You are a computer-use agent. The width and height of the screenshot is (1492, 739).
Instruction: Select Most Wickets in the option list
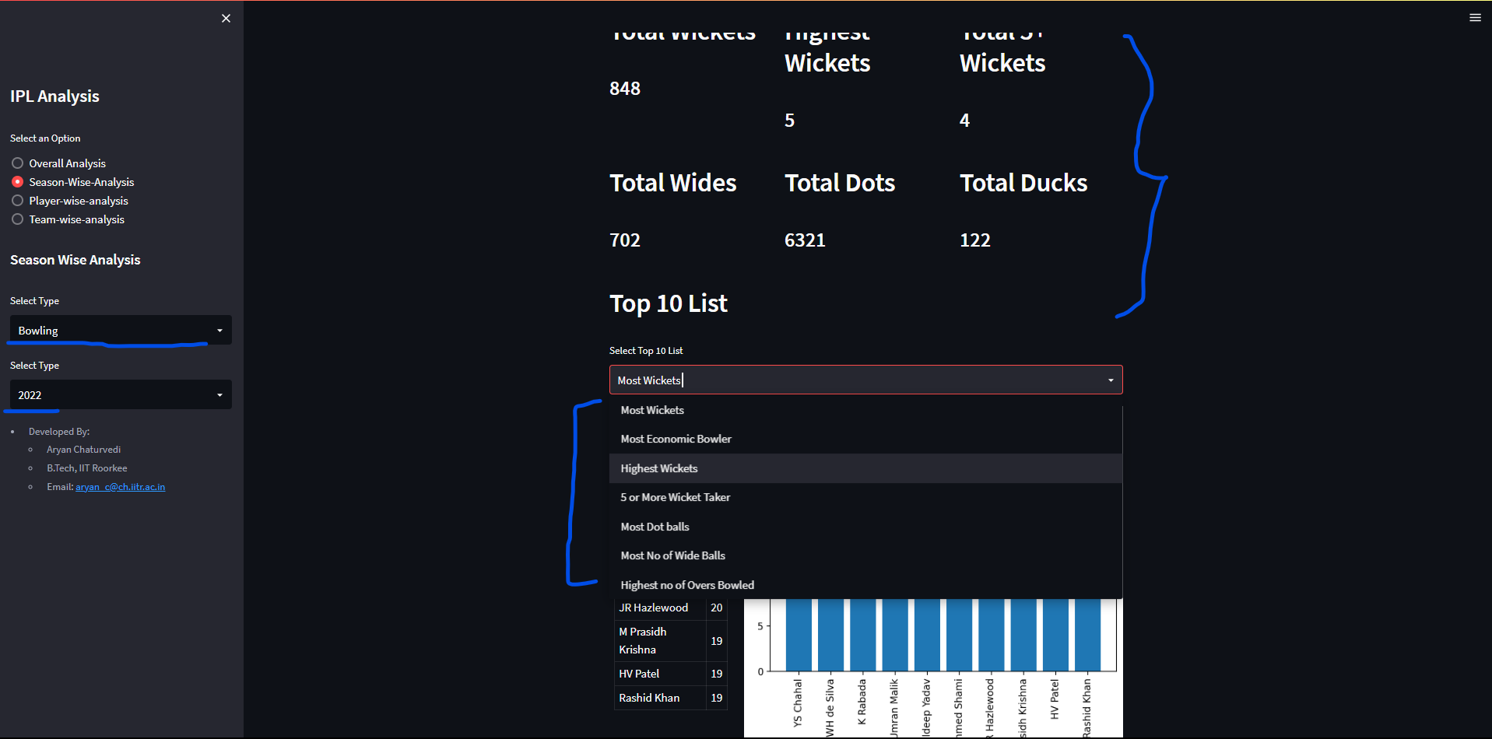click(652, 410)
